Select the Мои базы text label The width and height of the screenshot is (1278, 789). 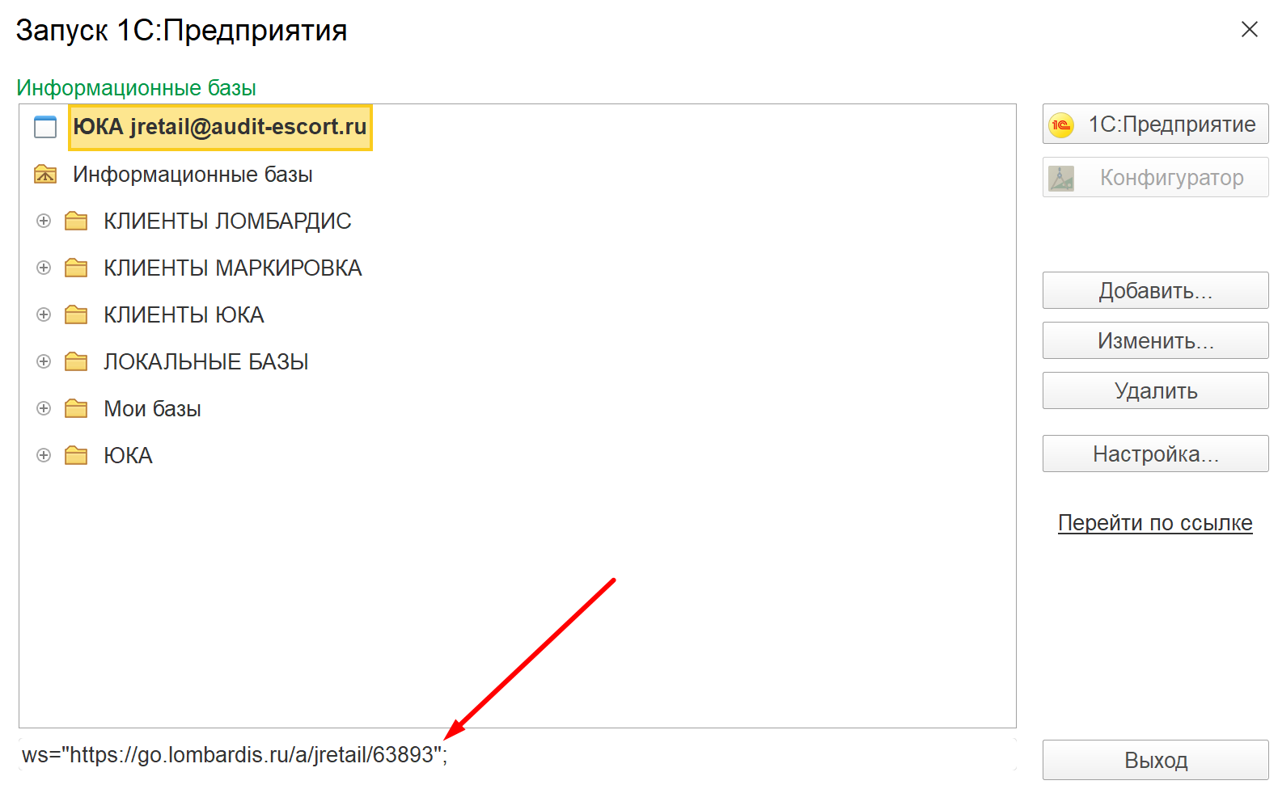pos(152,408)
